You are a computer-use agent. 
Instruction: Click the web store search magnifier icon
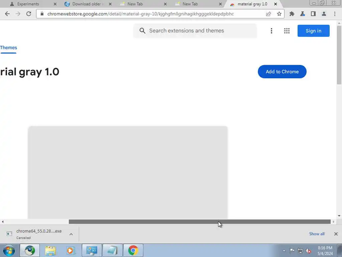click(x=142, y=30)
